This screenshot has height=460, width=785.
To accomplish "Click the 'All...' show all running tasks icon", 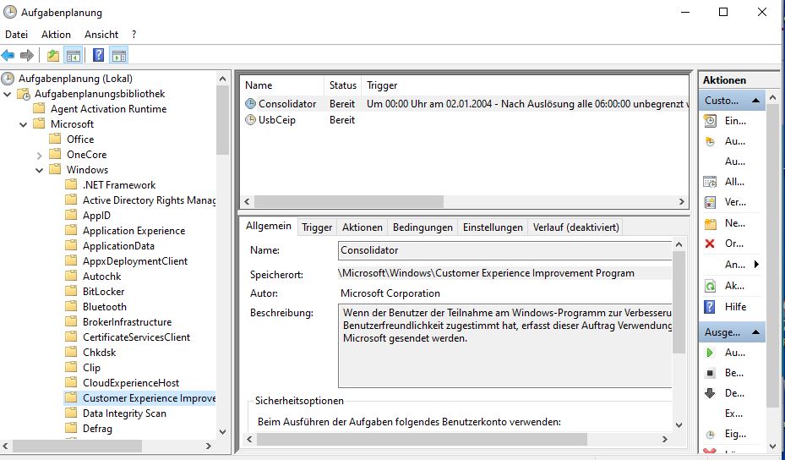I will pyautogui.click(x=710, y=182).
